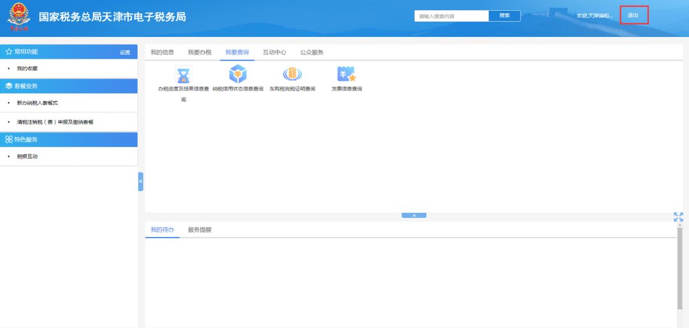Click the 常用功能 section header
The height and width of the screenshot is (328, 689).
[x=68, y=52]
